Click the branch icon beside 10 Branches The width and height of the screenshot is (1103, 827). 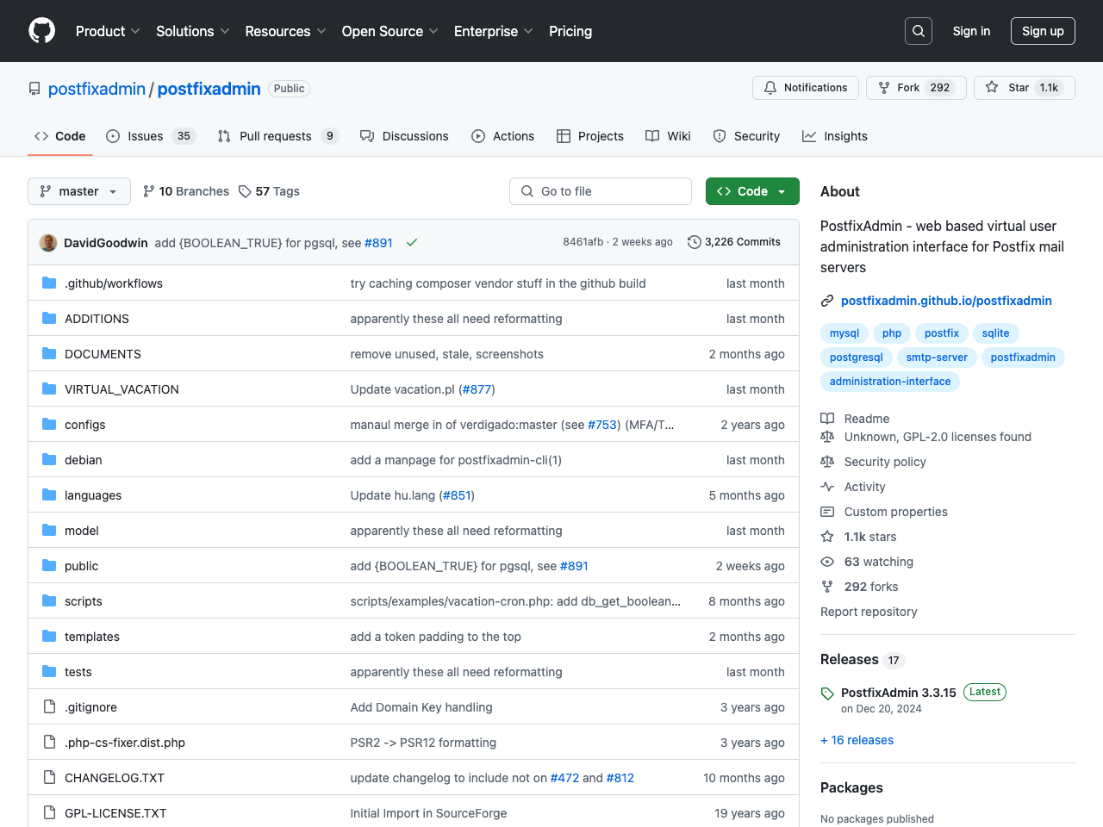[149, 191]
